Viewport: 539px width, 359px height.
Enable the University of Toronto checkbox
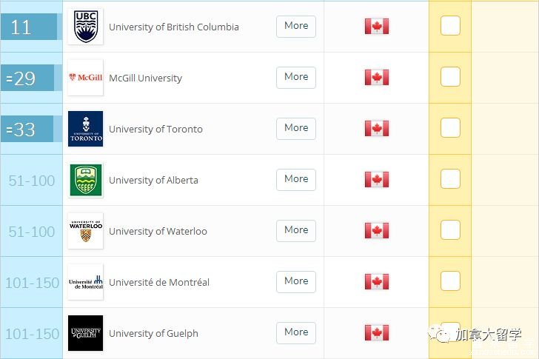pyautogui.click(x=450, y=128)
